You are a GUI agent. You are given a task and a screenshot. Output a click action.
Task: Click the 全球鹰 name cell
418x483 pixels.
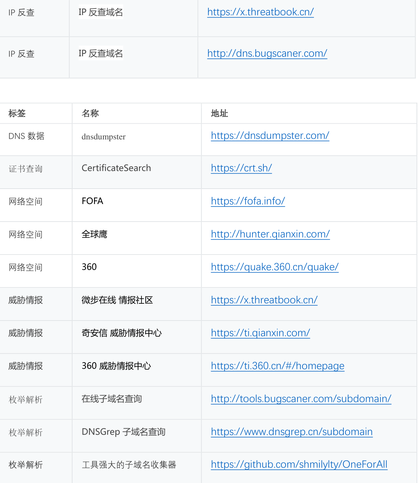click(x=95, y=234)
